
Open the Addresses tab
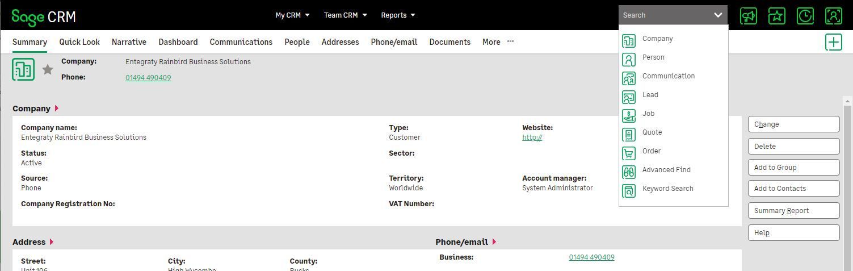point(340,42)
